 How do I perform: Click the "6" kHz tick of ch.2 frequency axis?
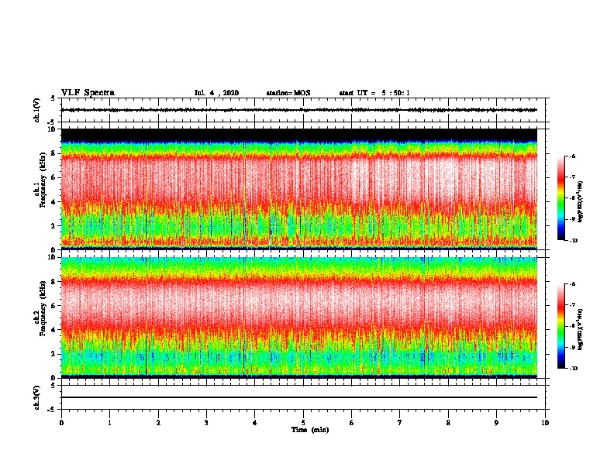pos(54,306)
